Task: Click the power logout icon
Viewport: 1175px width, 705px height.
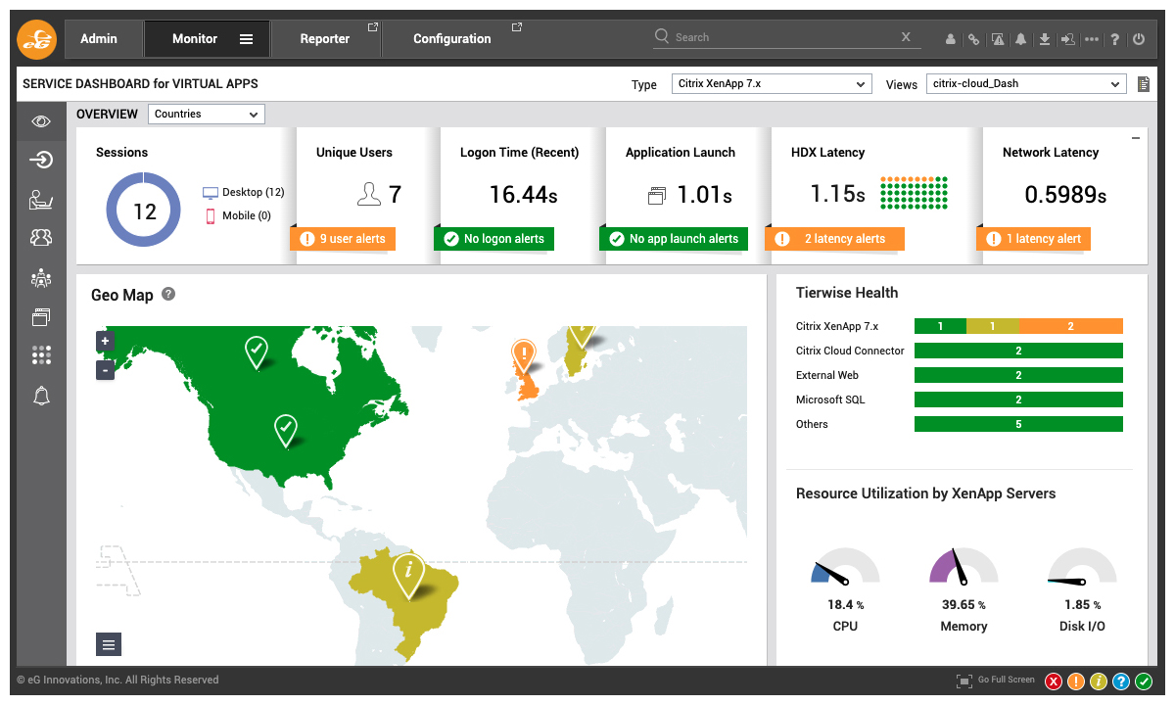Action: (1138, 39)
